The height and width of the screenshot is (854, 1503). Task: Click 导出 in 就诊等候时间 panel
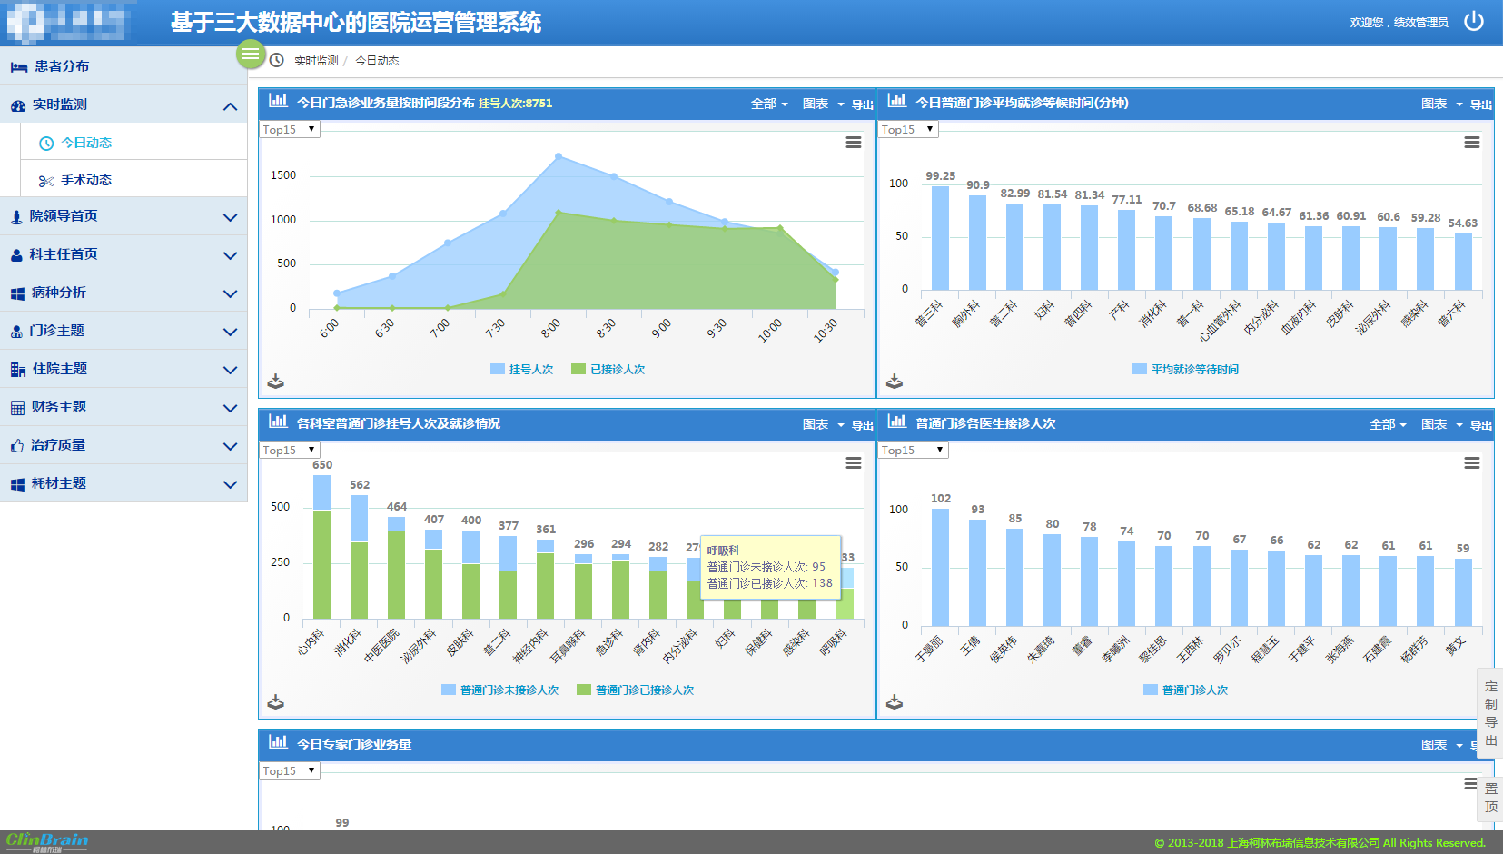pyautogui.click(x=1480, y=104)
